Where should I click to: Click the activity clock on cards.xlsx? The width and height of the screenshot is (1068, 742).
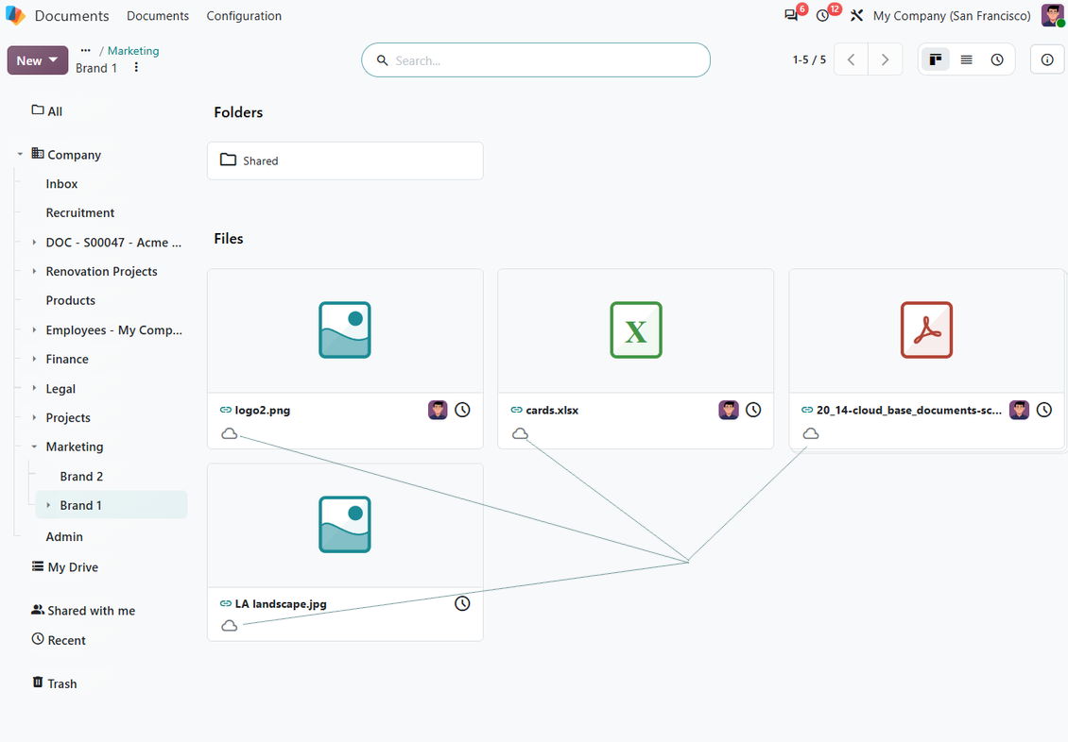click(x=753, y=410)
